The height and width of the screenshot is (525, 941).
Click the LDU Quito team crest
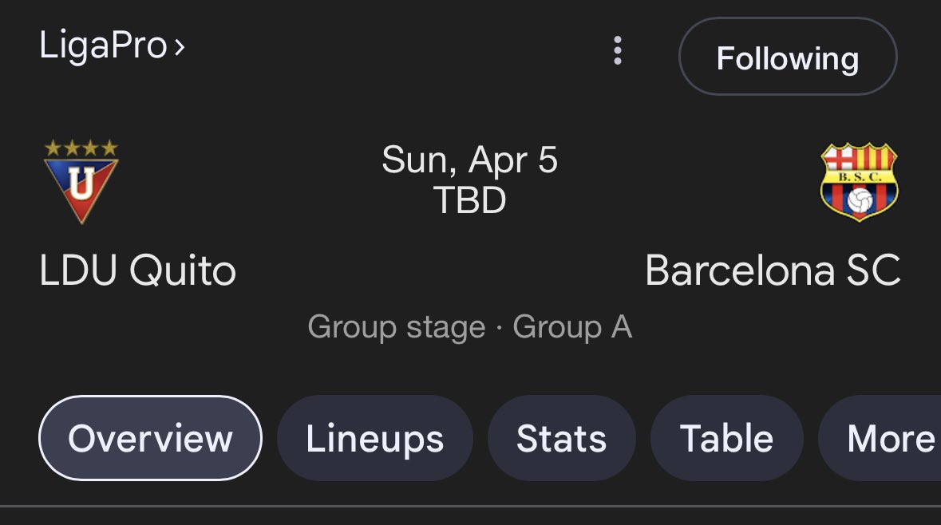point(81,187)
